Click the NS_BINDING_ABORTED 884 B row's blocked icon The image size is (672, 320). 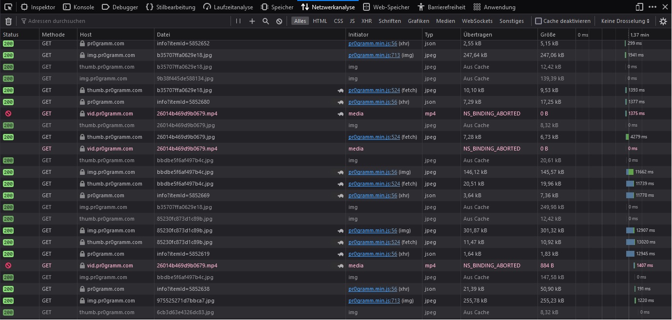[x=8, y=265]
